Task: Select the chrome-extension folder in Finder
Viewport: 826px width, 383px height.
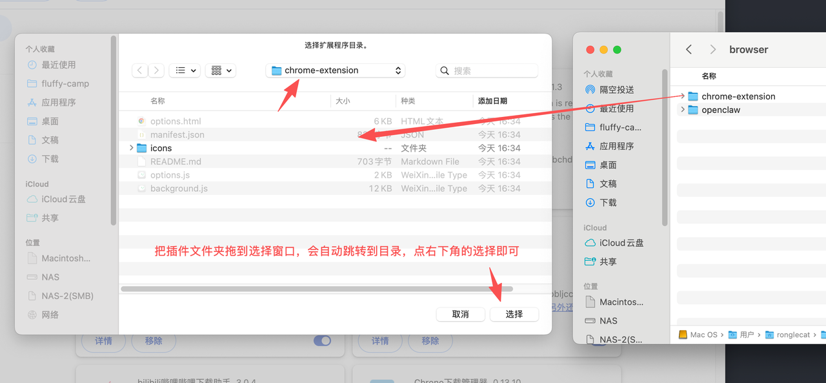Action: click(x=738, y=96)
